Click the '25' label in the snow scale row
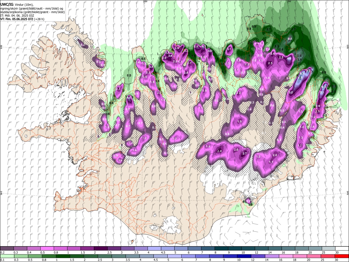Image resolution: width=349 pixels, height=262 pixels. pyautogui.click(x=323, y=252)
